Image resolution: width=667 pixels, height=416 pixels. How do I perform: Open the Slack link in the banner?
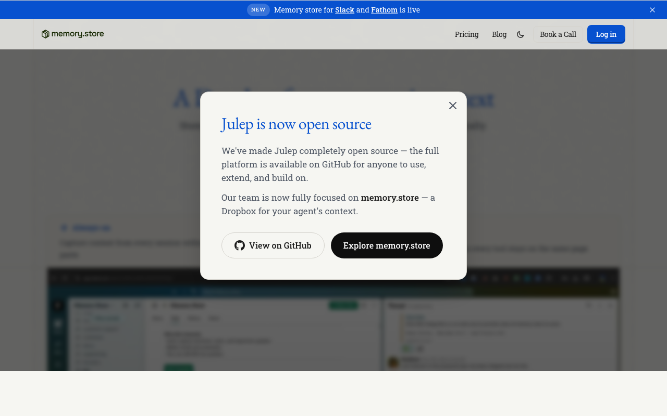(x=344, y=9)
